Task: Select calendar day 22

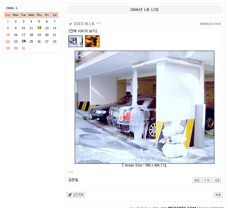Action: pyautogui.click(x=8, y=41)
